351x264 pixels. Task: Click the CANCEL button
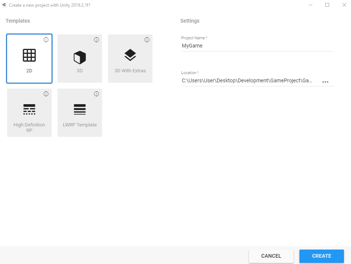coord(271,256)
